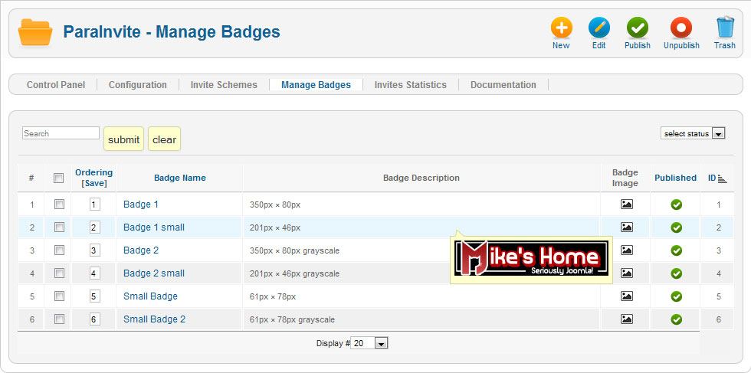Click the badge image icon for Badge 1
Image resolution: width=751 pixels, height=373 pixels.
click(x=627, y=204)
